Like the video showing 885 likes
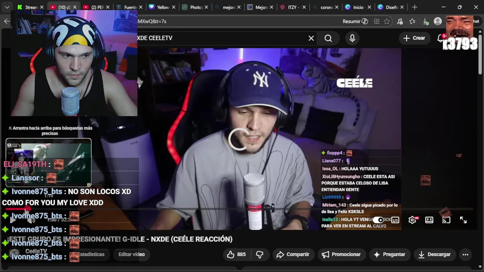Screen dimensions: 484x272 [x=236, y=255]
